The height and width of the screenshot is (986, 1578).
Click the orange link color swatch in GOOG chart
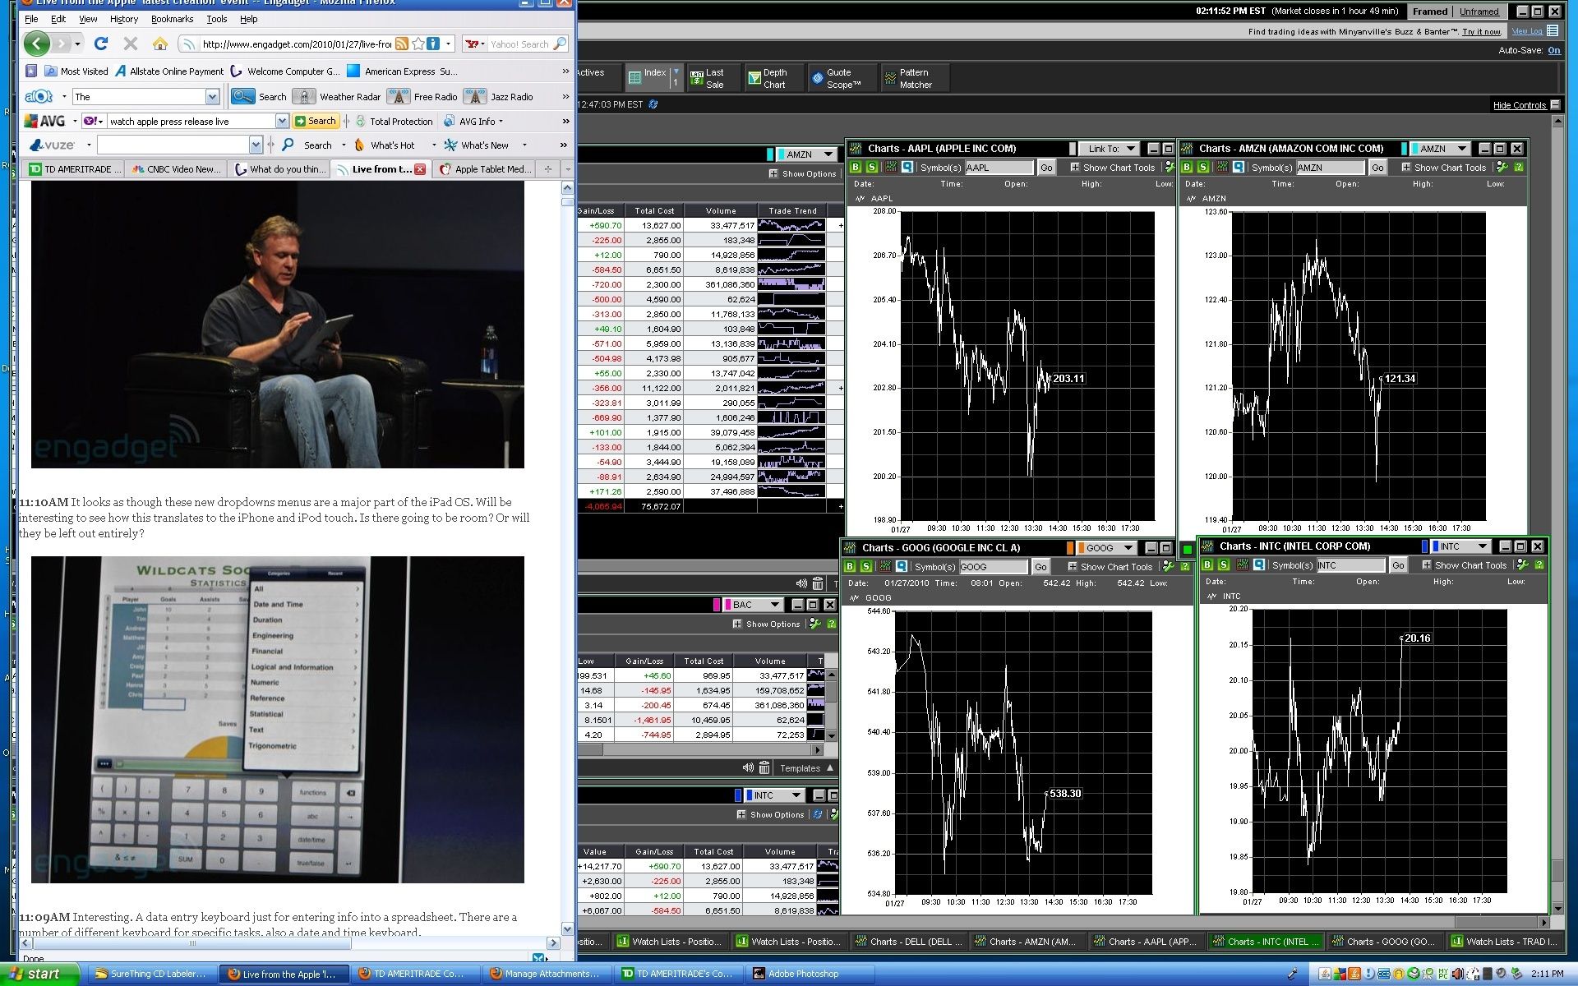click(x=1070, y=548)
